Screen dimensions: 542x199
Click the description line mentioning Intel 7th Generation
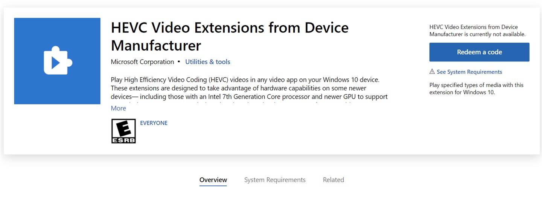pos(249,96)
